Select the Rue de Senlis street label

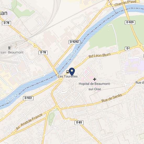[112, 98]
